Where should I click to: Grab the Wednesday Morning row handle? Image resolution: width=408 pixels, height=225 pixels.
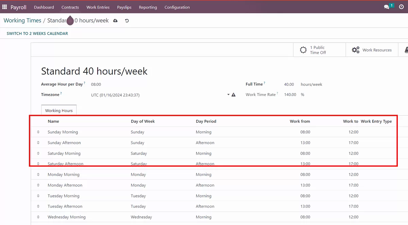point(38,217)
